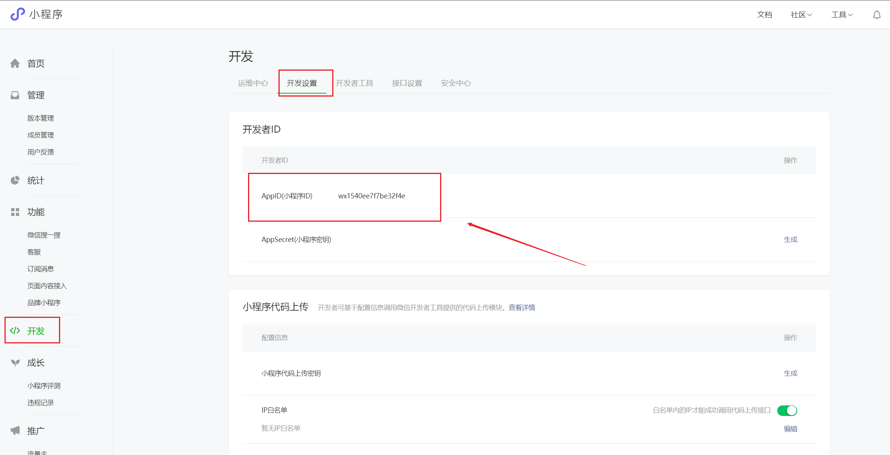Open 成员管理 in the sidebar
Viewport: 890px width, 455px height.
coord(40,135)
